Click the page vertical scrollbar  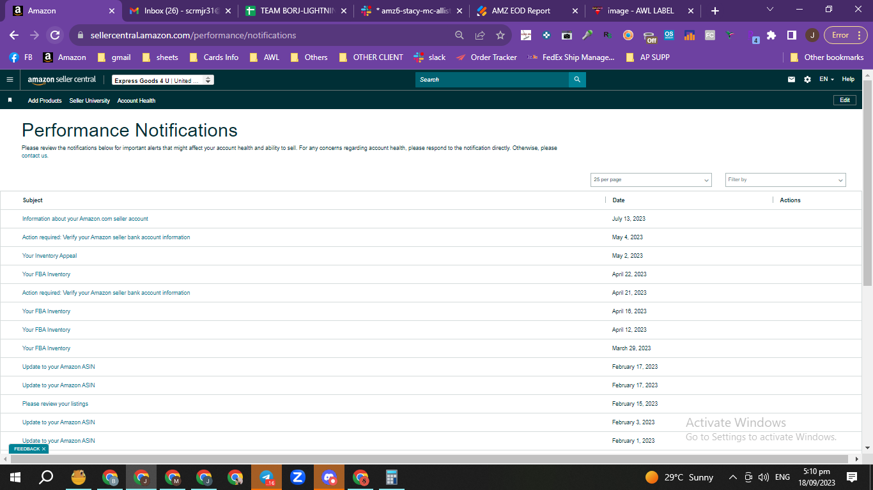tap(867, 184)
